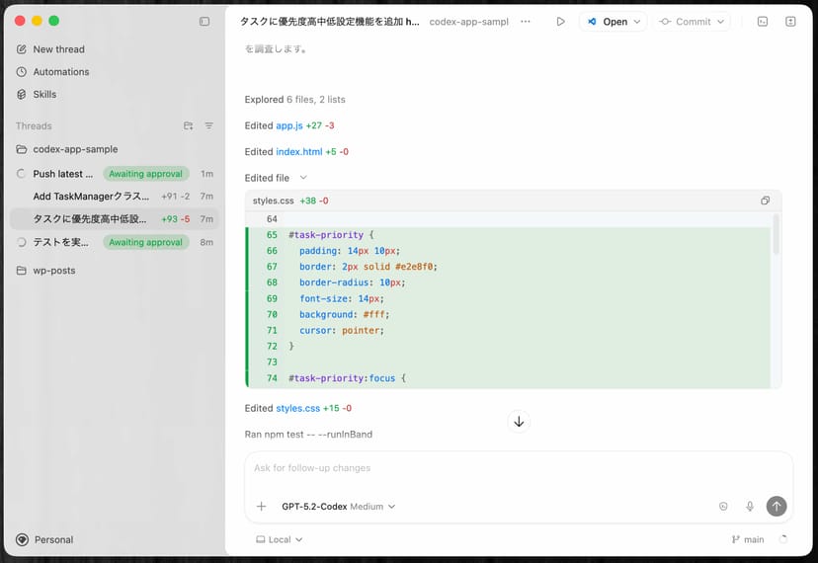
Task: Open the Commit dropdown
Action: coord(693,22)
